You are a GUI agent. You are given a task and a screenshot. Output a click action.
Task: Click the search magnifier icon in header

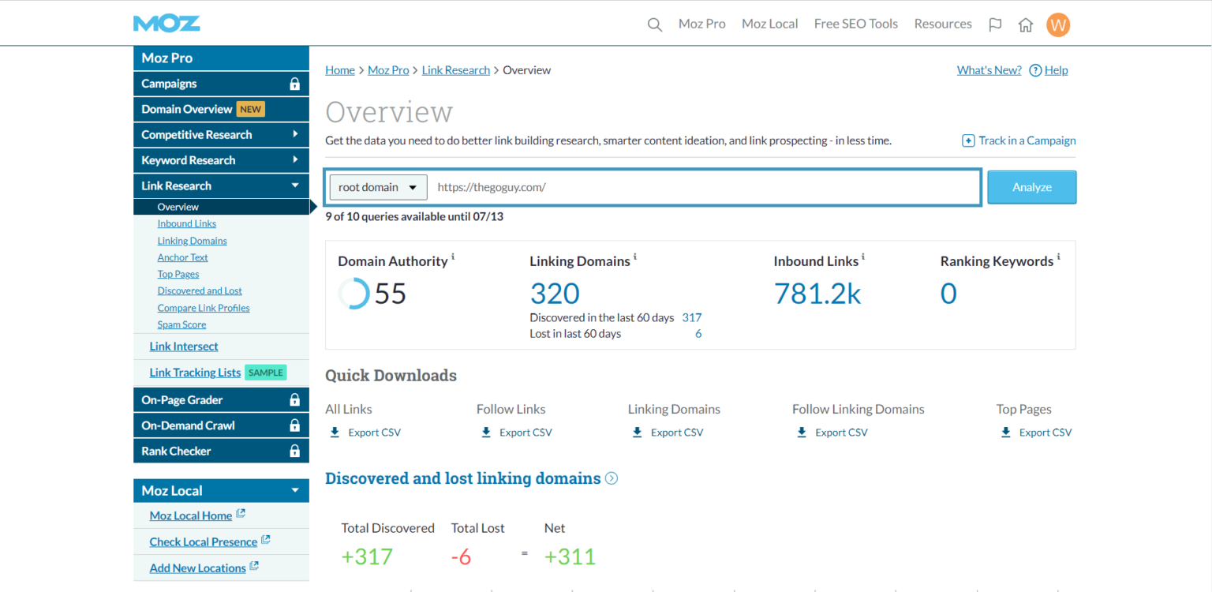point(654,24)
